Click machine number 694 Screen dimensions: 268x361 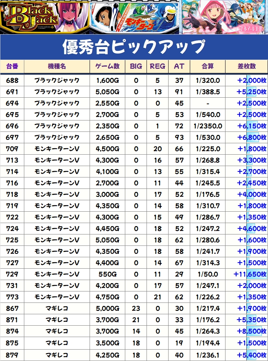tap(12, 103)
